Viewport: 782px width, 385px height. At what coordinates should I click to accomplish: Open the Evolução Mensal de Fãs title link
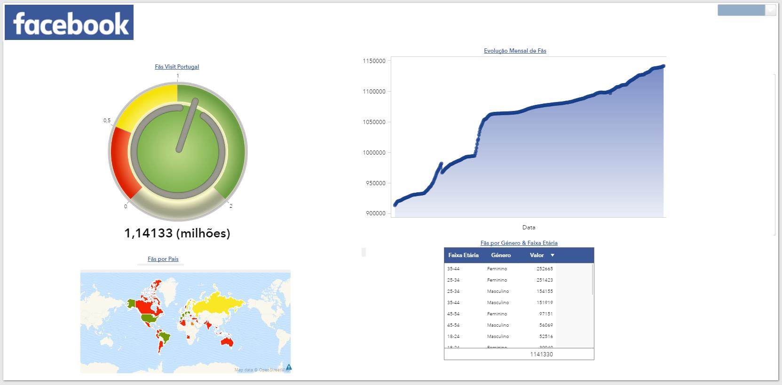(x=515, y=51)
